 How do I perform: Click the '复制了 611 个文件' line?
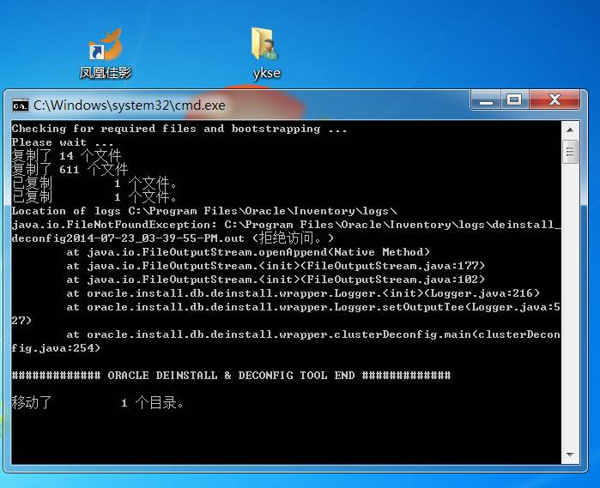tap(70, 170)
